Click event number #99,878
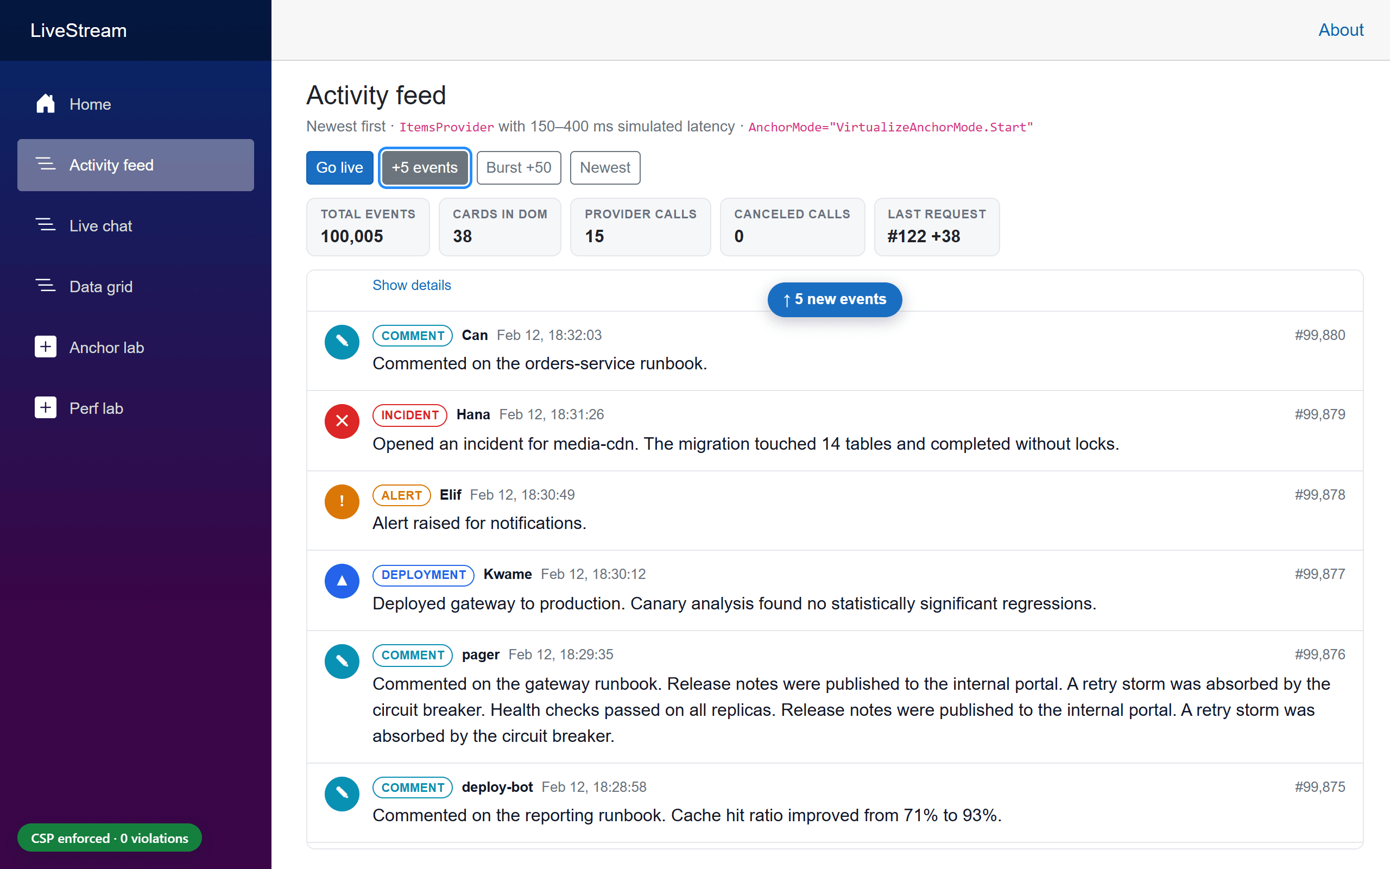 pos(1320,495)
